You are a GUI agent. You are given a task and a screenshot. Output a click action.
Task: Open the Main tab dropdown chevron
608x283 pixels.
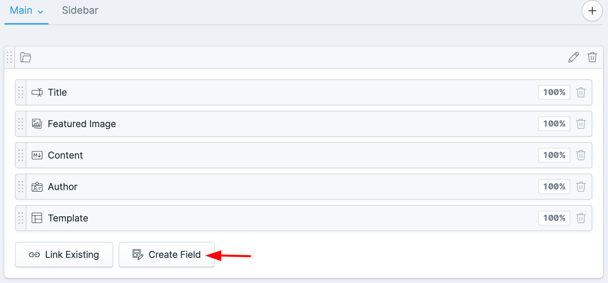pyautogui.click(x=40, y=12)
